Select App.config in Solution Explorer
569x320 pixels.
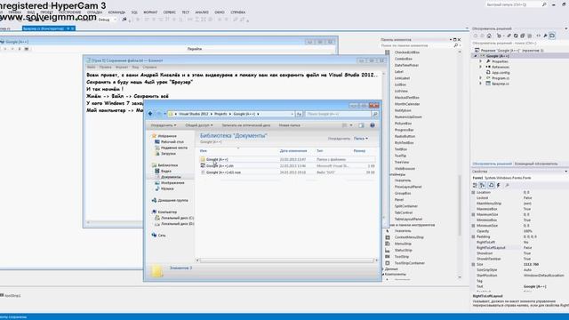click(x=501, y=73)
